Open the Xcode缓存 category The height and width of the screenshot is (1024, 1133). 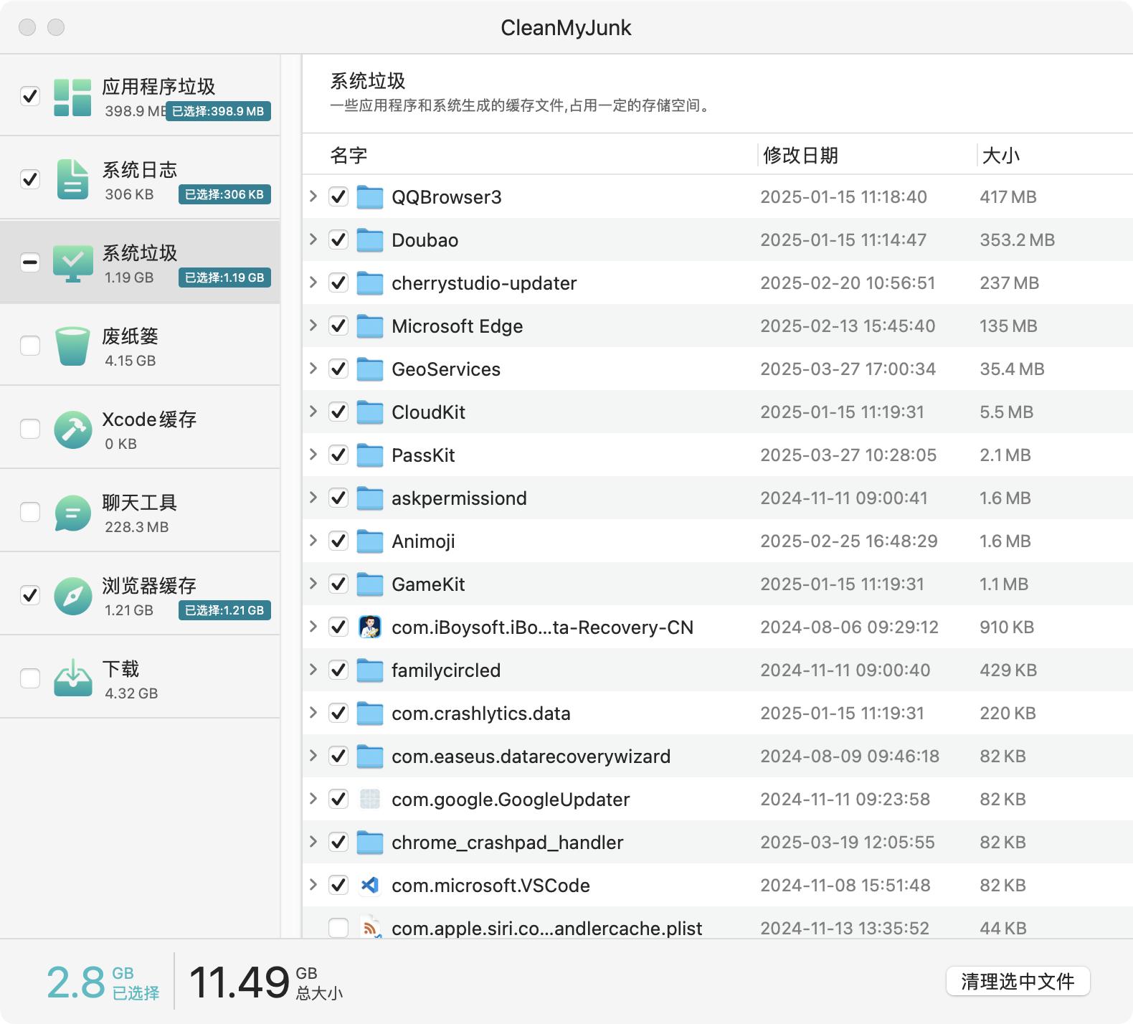coord(140,429)
